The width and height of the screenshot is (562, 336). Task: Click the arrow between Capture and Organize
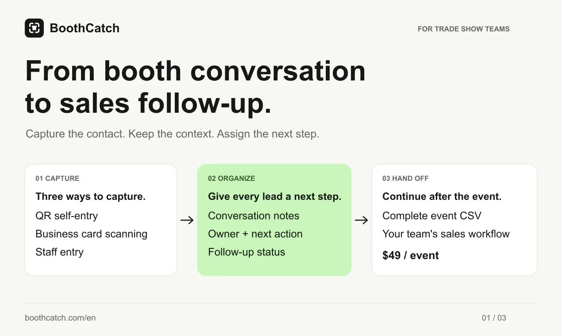[x=187, y=220]
